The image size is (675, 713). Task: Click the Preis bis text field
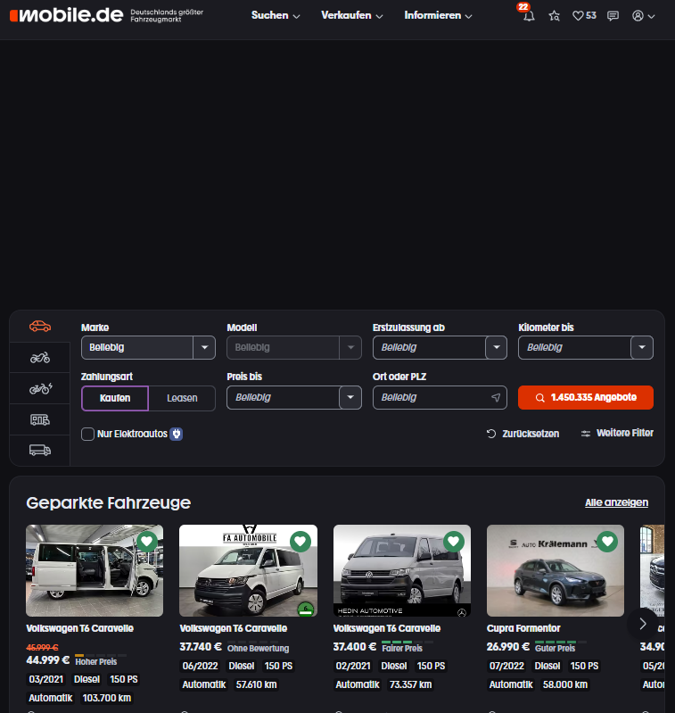click(284, 397)
